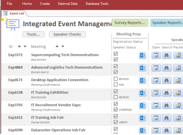183x135 pixels.
Task: Open Outlook email for IT Training Exhibition
Action: pos(142,93)
